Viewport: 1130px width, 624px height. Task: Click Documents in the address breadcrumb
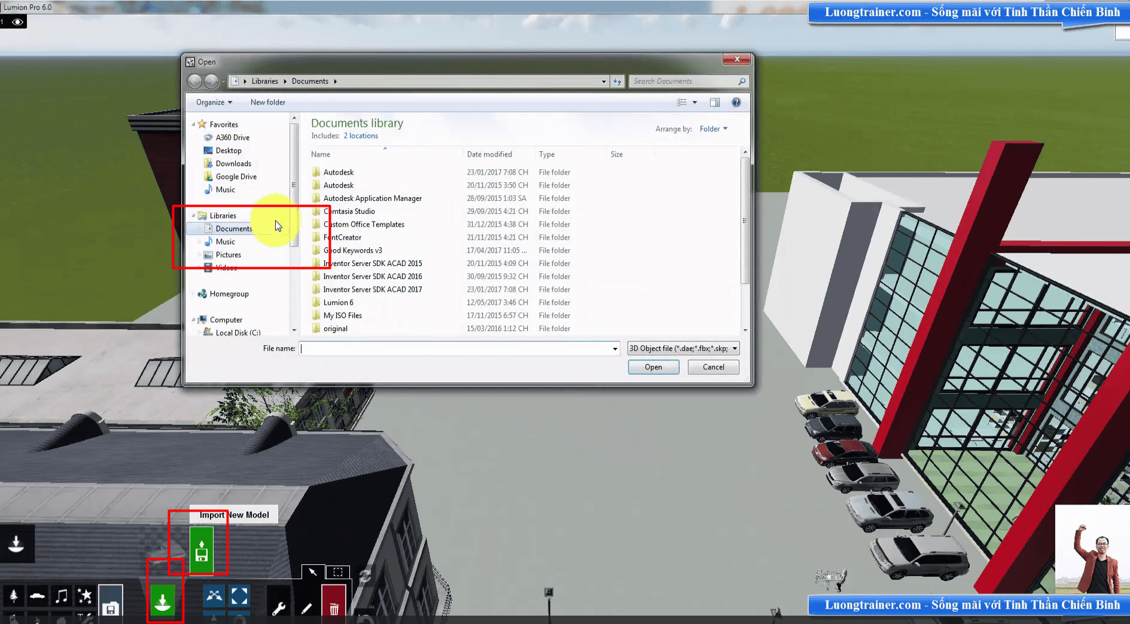(310, 81)
